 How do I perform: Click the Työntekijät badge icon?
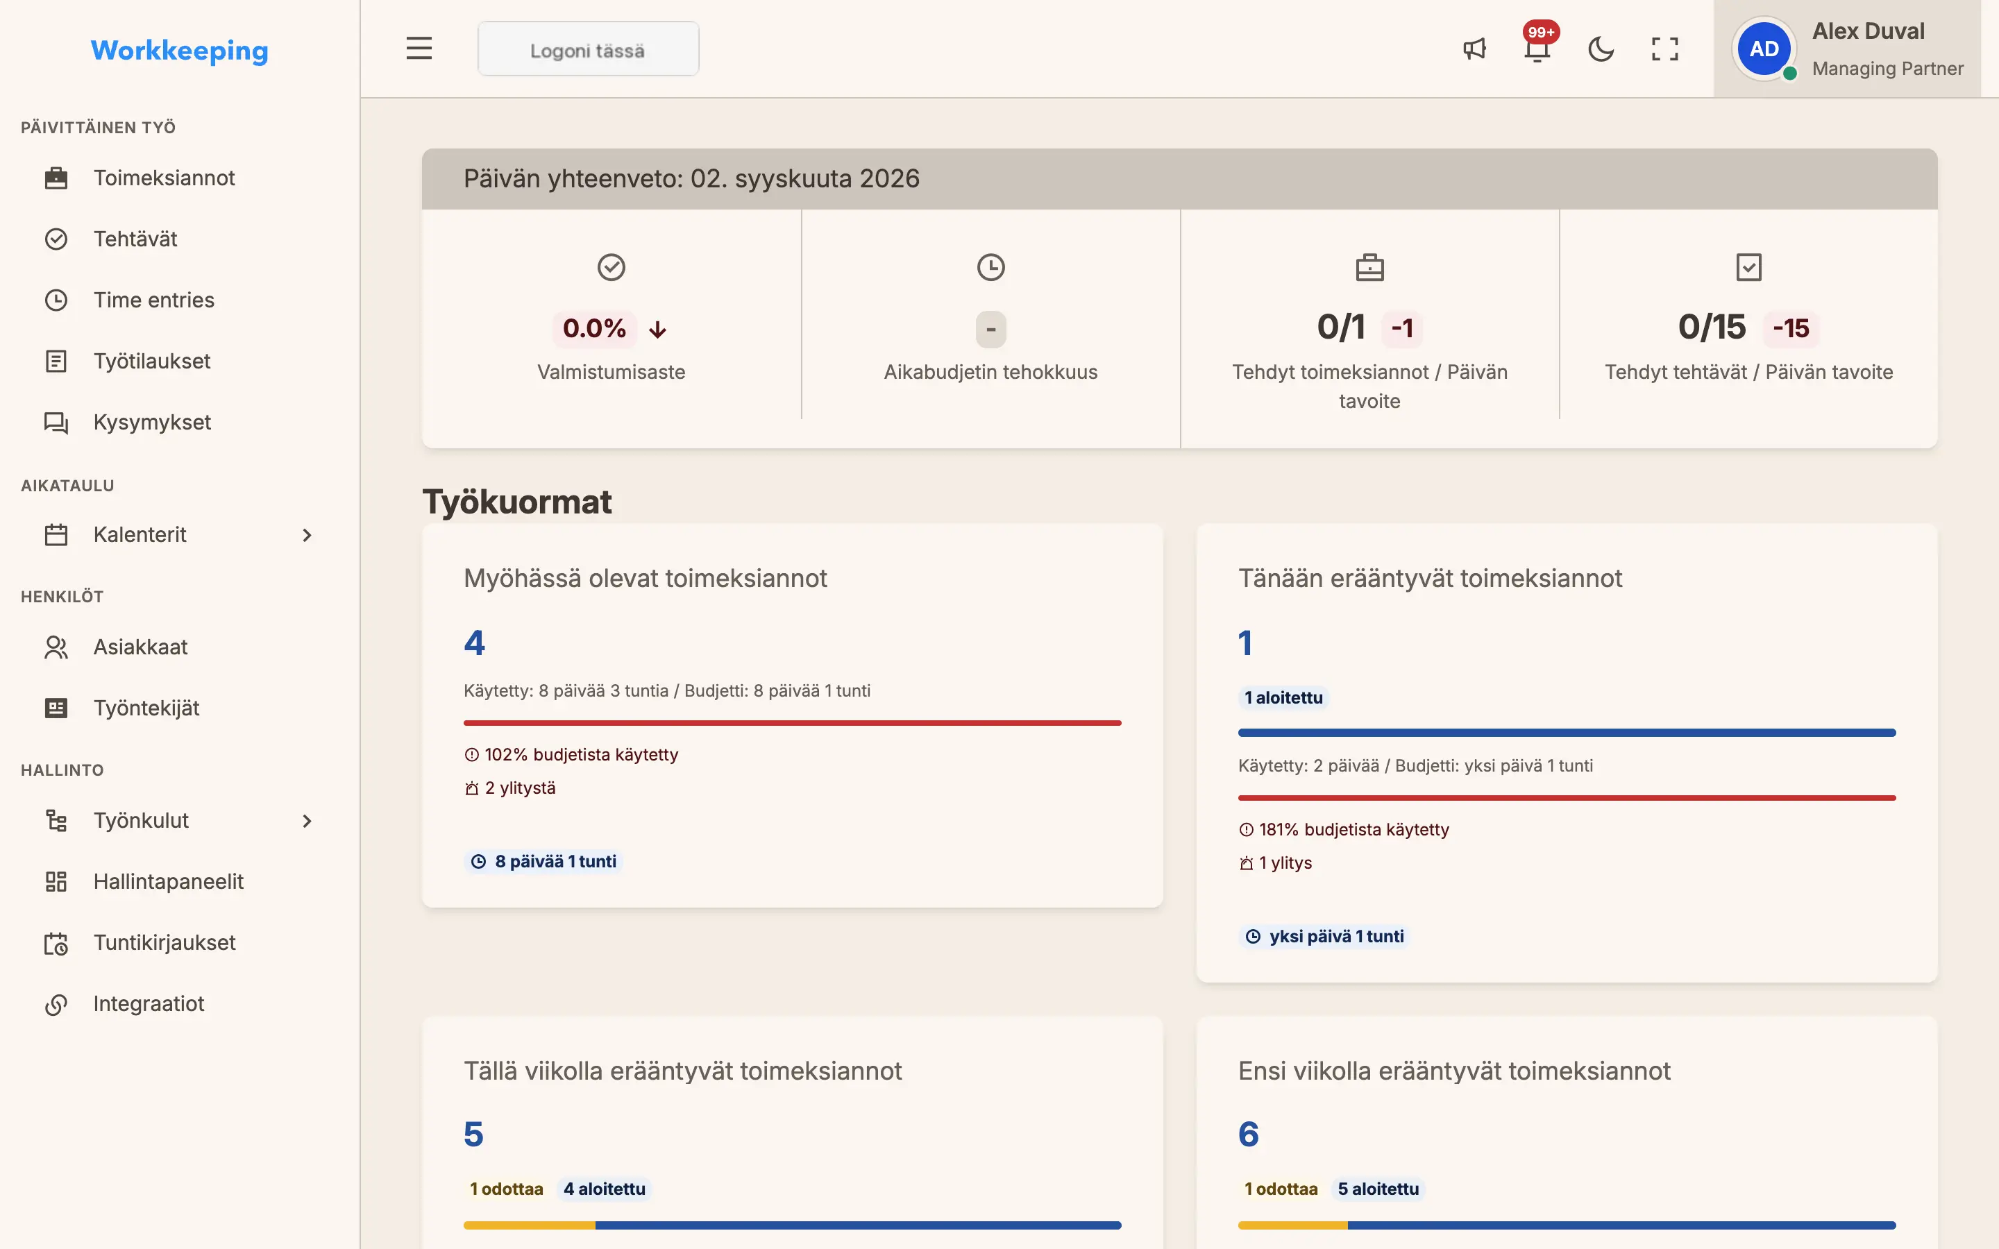coord(56,708)
